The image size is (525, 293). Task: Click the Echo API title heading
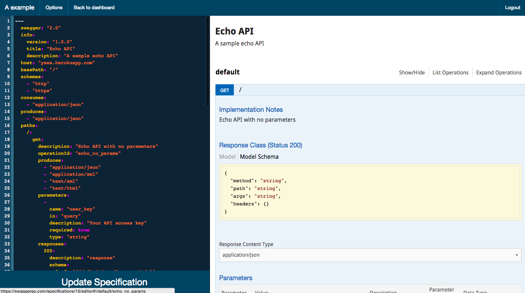click(x=234, y=32)
